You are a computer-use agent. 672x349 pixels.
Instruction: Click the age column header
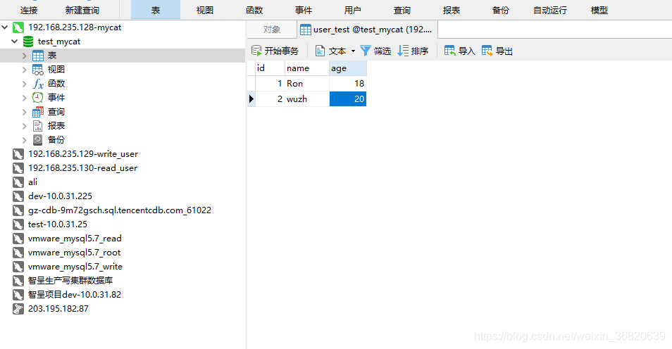click(x=348, y=68)
